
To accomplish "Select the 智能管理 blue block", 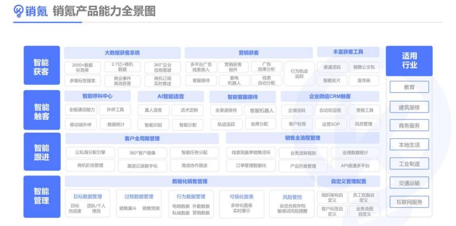I will (42, 196).
